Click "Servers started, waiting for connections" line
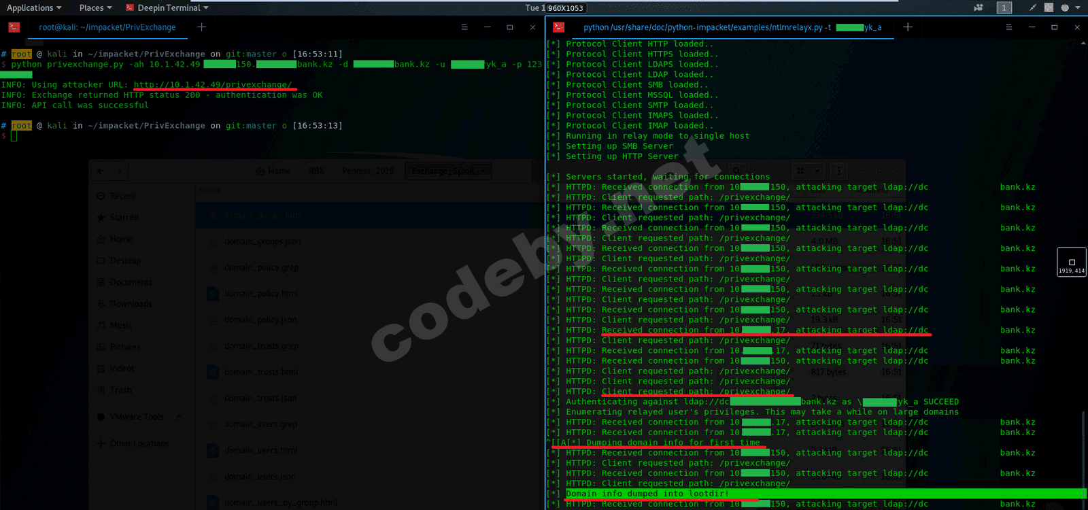Image resolution: width=1088 pixels, height=510 pixels. click(x=658, y=177)
